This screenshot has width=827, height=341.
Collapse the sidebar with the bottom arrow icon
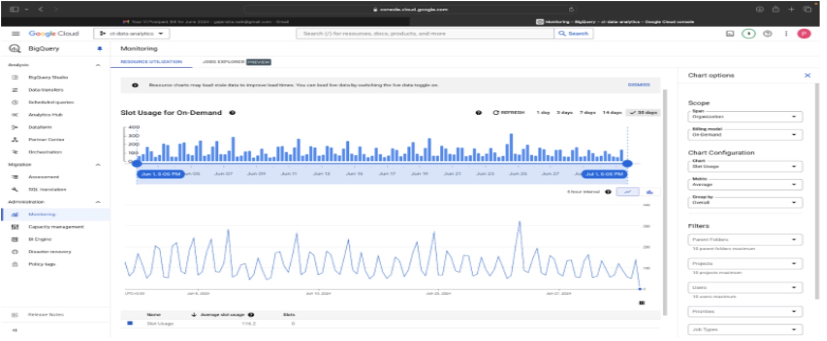tap(15, 331)
